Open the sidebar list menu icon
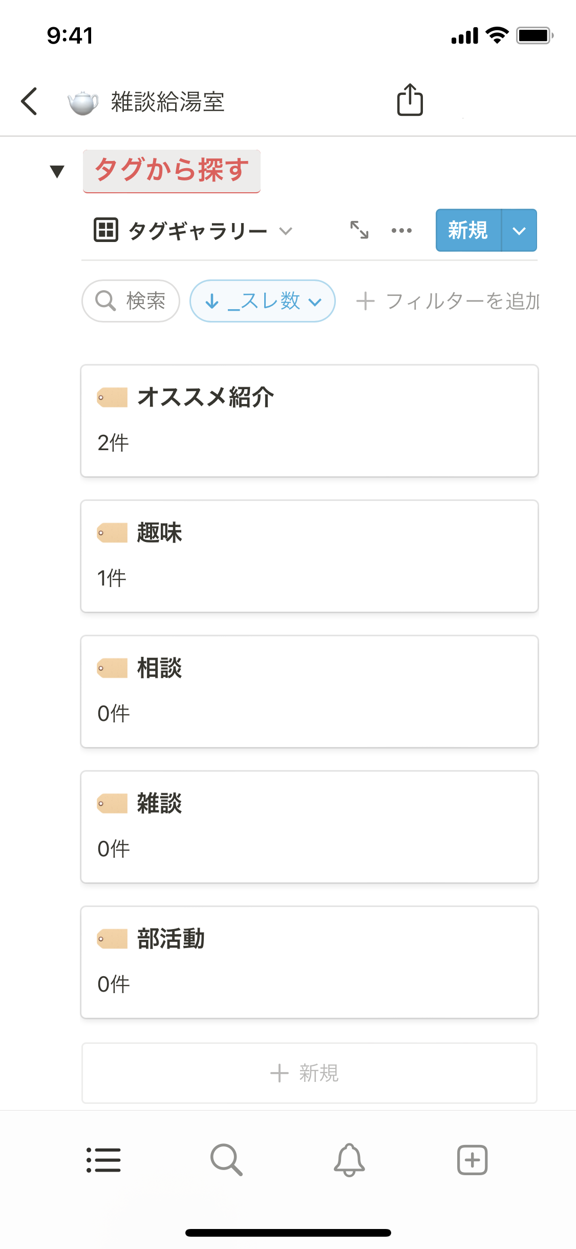This screenshot has height=1249, width=576. (x=103, y=1160)
